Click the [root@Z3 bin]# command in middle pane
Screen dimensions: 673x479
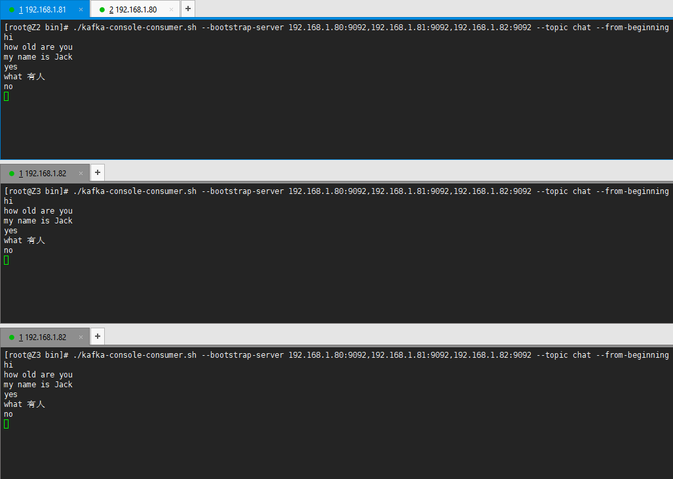pyautogui.click(x=336, y=191)
